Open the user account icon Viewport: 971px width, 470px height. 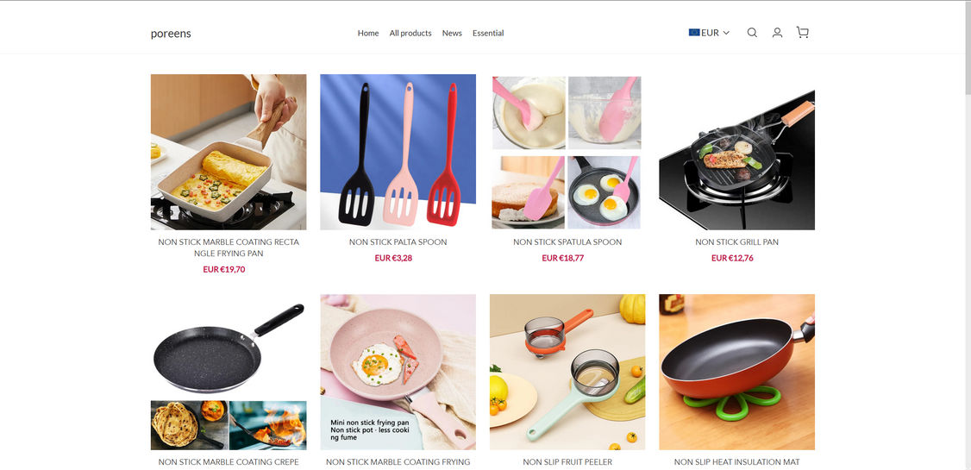pos(777,33)
